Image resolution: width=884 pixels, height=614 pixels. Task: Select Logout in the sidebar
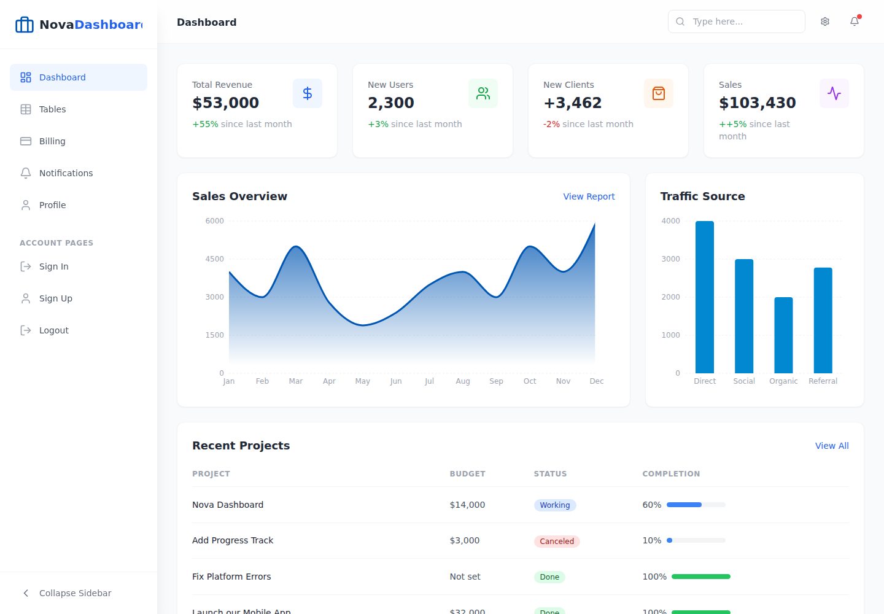point(79,330)
